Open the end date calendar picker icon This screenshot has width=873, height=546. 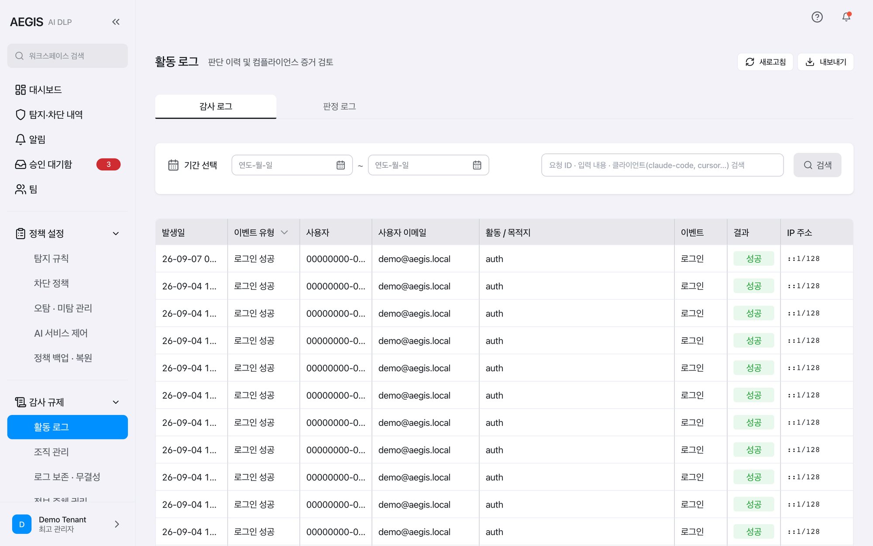(477, 165)
